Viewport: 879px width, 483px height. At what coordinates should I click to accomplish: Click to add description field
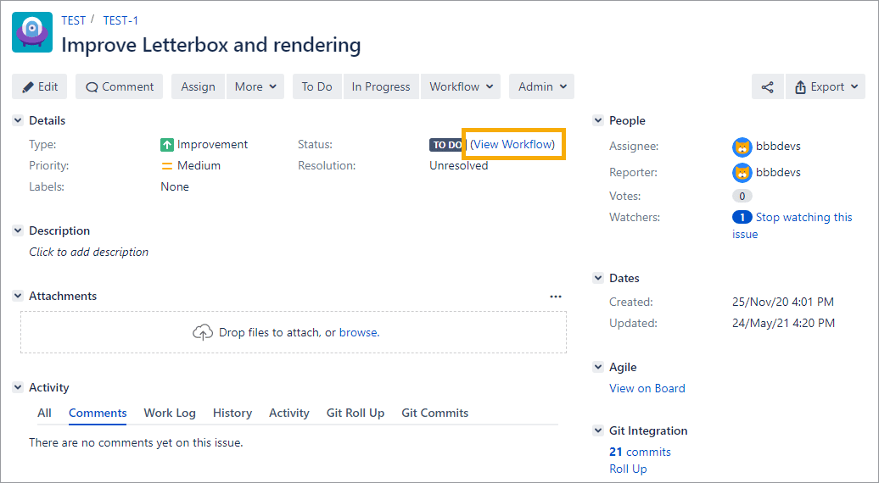88,252
